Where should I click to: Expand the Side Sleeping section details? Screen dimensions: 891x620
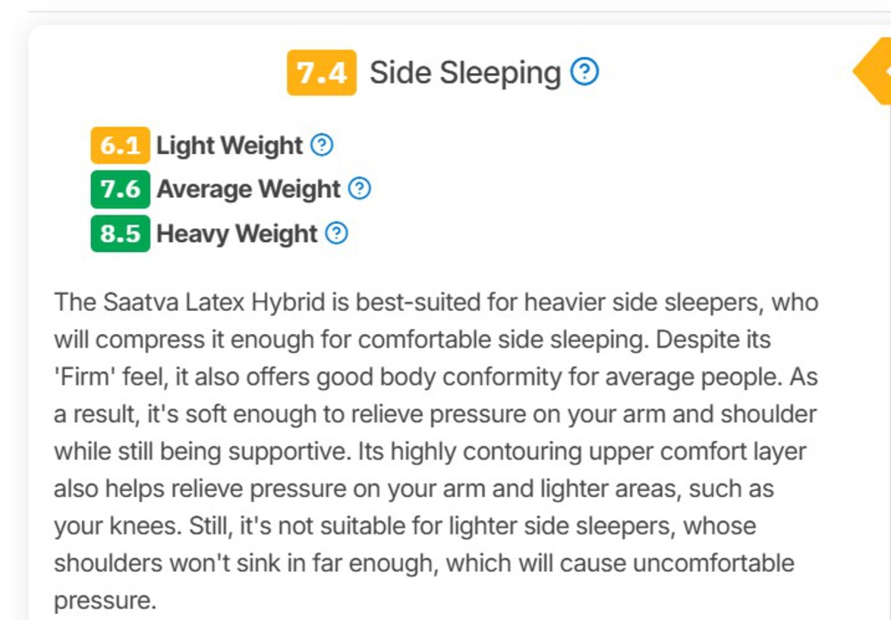[460, 72]
